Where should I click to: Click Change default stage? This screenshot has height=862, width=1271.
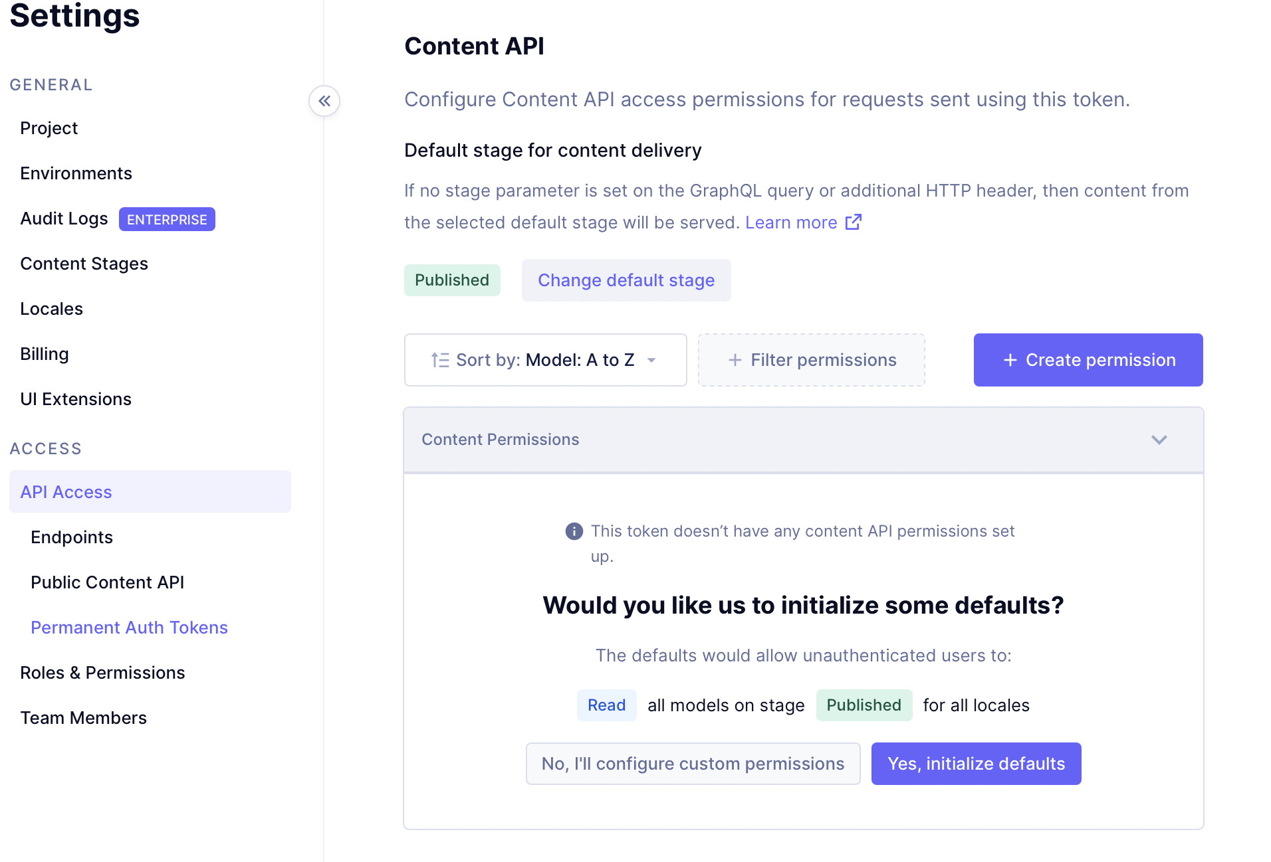[626, 280]
